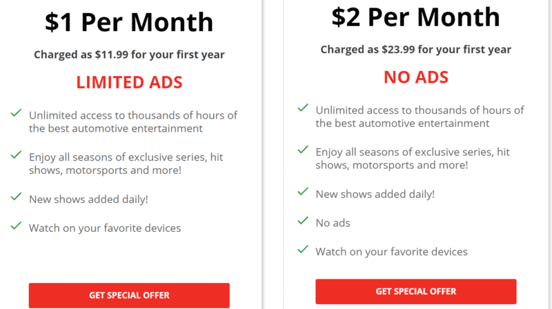This screenshot has width=552, height=309.
Task: Click checkmark beside No ads feature
Action: click(x=303, y=221)
